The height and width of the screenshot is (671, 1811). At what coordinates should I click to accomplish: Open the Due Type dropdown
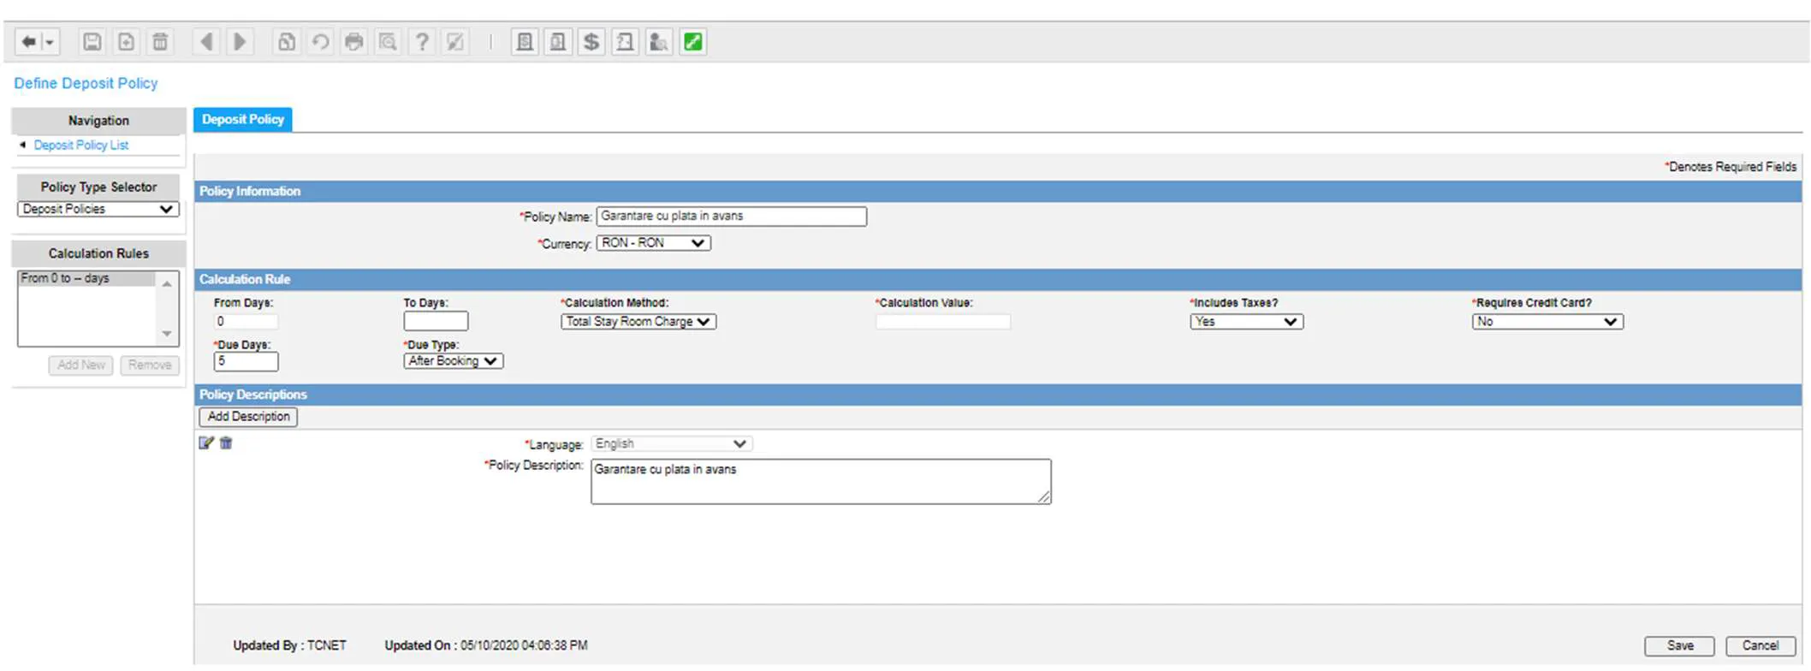454,361
